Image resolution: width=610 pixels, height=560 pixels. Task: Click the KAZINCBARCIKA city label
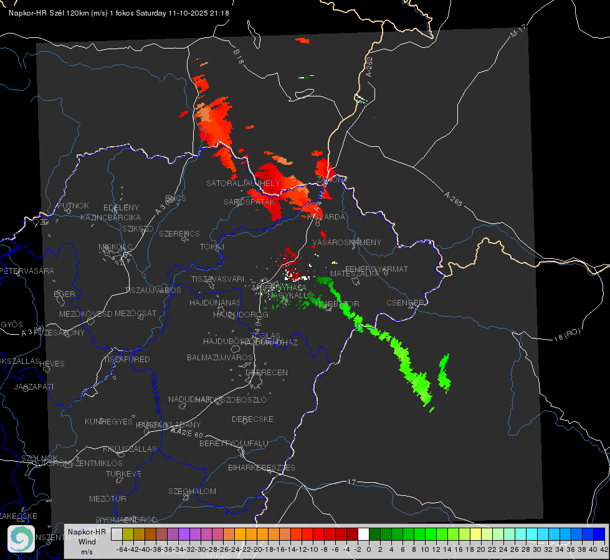pos(110,217)
